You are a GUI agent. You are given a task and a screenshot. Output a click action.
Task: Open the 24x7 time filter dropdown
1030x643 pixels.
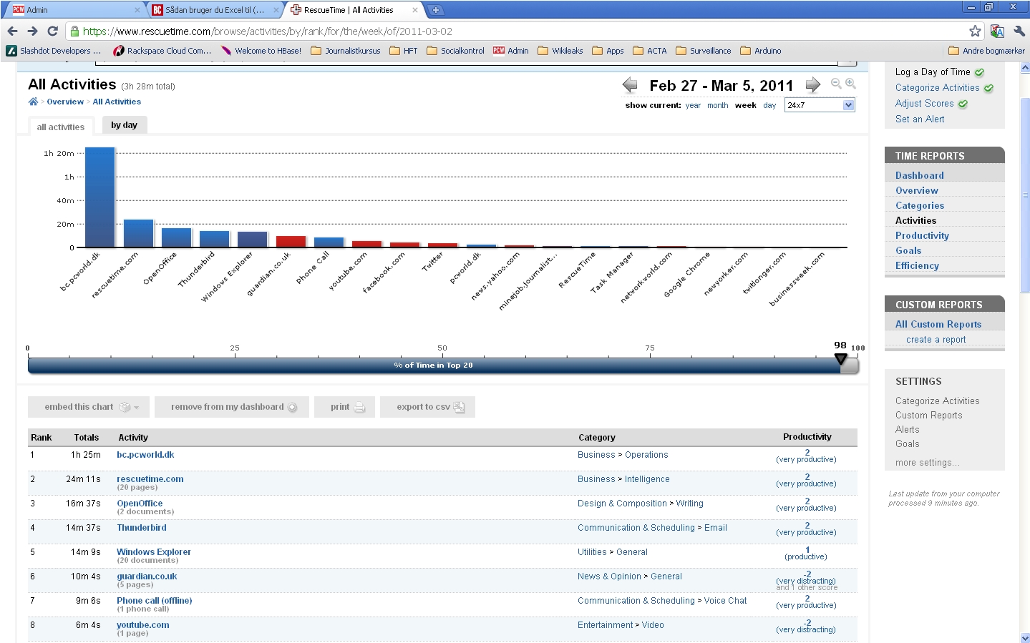(820, 105)
